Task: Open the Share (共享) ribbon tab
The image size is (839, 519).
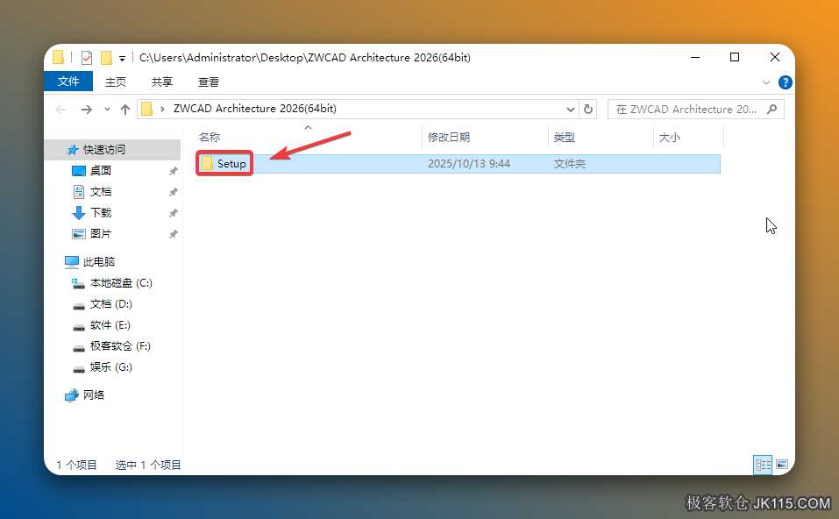Action: pyautogui.click(x=161, y=82)
